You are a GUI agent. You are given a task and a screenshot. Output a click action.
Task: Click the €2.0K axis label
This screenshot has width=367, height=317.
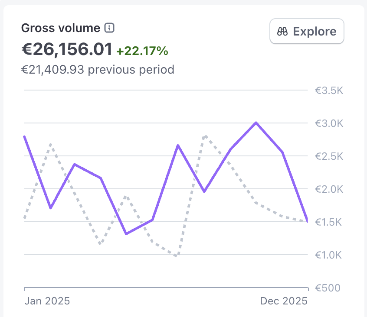pyautogui.click(x=329, y=189)
